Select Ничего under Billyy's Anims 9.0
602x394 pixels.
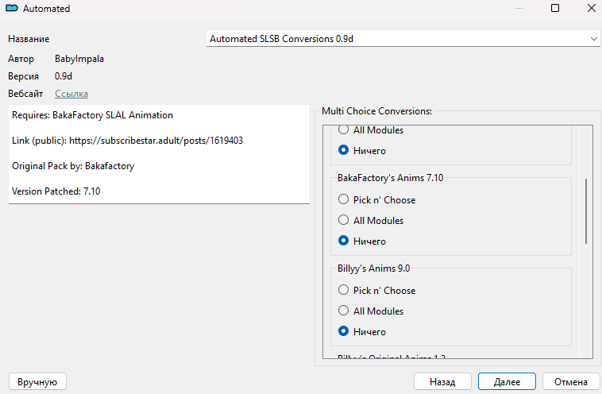point(344,332)
